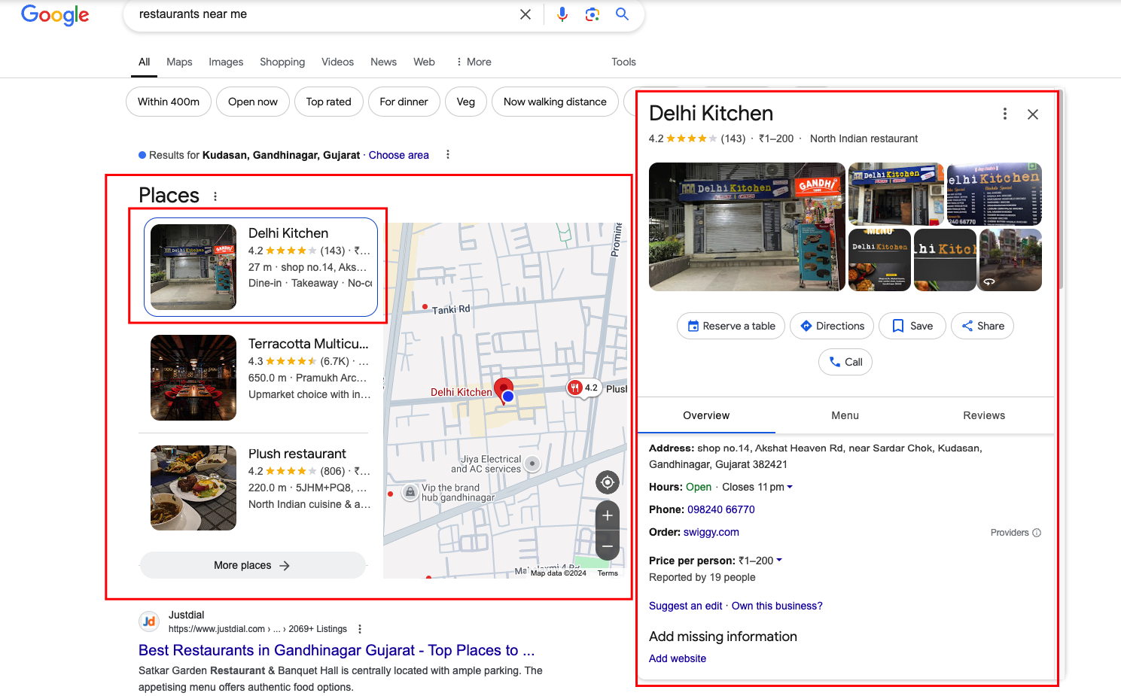The height and width of the screenshot is (696, 1121).
Task: Zoom out on the map
Action: pos(608,546)
